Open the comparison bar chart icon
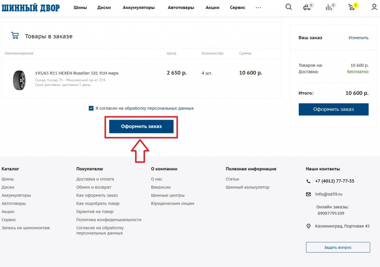 click(x=329, y=7)
